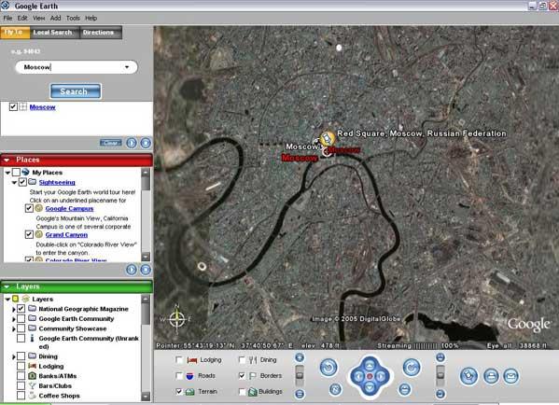Pan right with navigation arrow
The width and height of the screenshot is (559, 405).
tap(381, 376)
